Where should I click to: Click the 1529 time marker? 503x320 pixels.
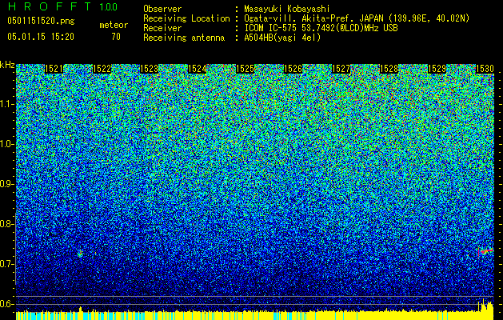(x=437, y=69)
